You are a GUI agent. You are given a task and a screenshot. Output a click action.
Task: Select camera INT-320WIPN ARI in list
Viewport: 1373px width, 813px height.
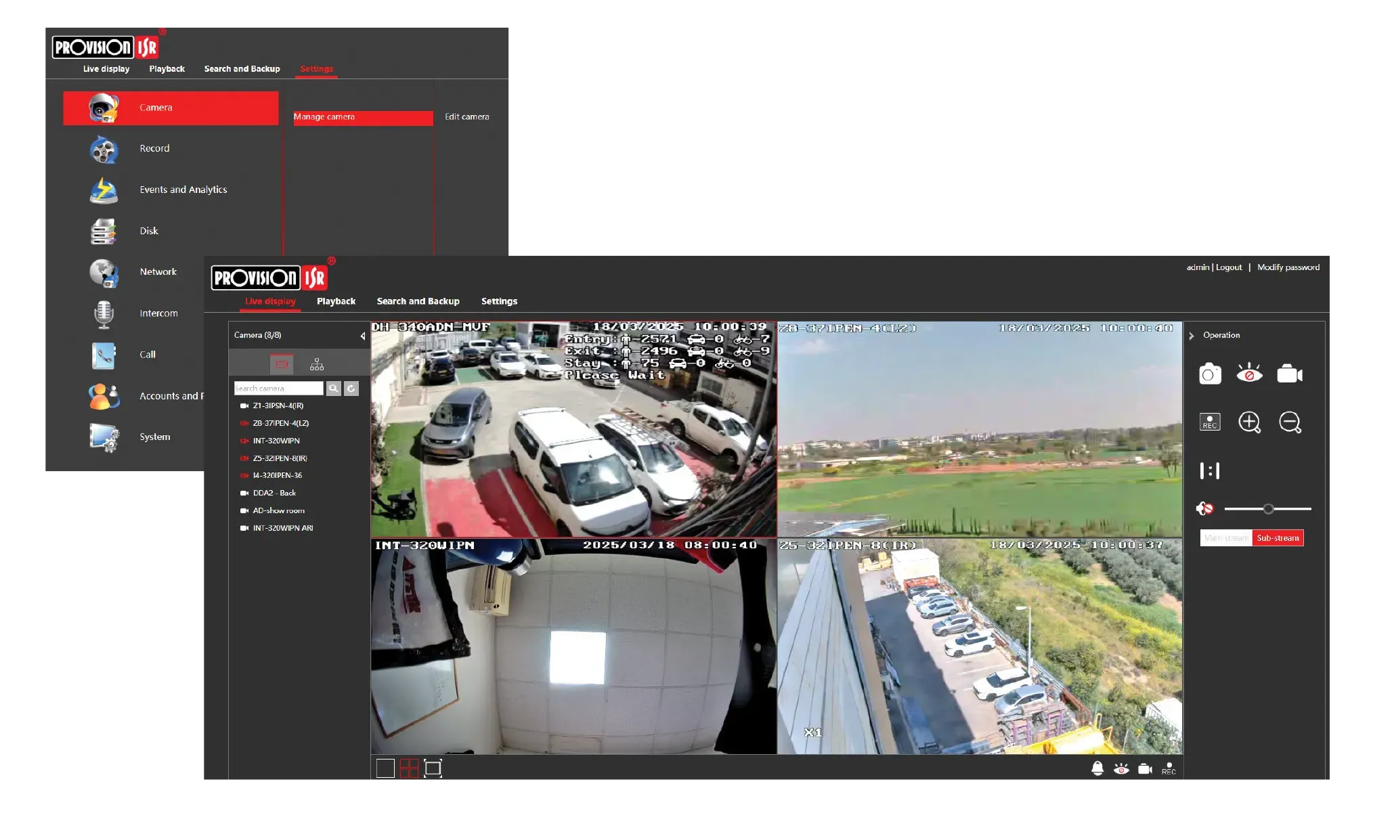[x=282, y=528]
